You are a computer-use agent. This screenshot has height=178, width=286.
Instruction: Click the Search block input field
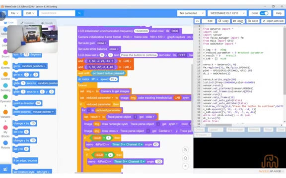57,13
